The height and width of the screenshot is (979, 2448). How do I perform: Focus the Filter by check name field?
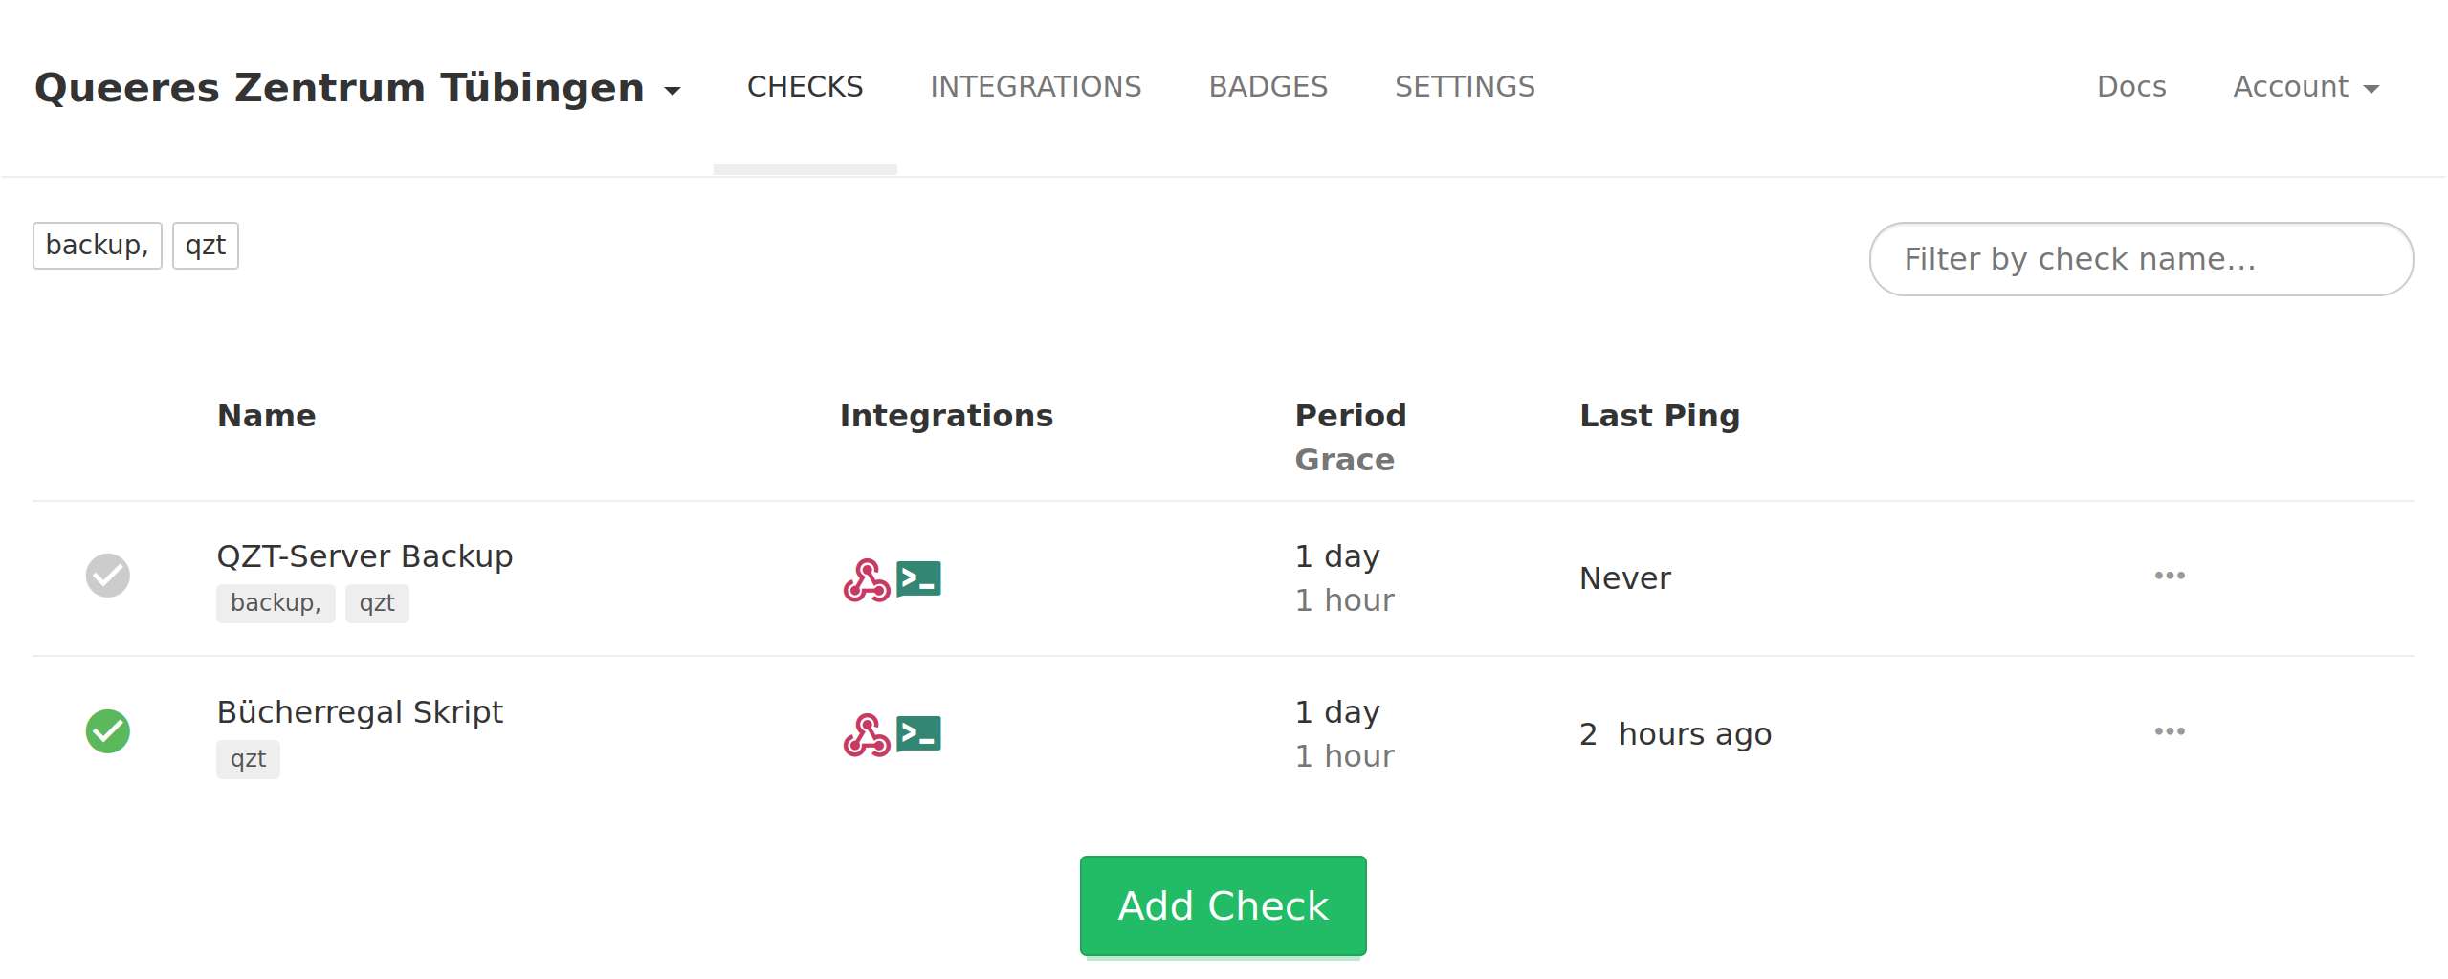(2140, 259)
